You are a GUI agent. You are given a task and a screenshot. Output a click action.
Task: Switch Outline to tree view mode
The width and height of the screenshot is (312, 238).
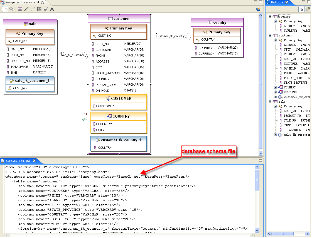(302, 9)
